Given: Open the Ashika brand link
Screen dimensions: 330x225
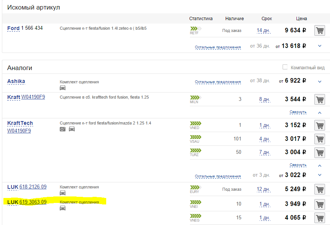Looking at the screenshot, I should pos(16,81).
